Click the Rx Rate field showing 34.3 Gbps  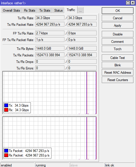82,18
